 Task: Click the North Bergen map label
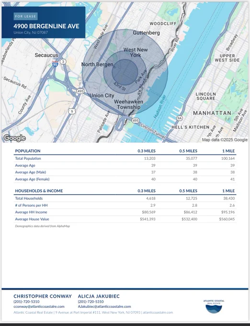coord(97,64)
